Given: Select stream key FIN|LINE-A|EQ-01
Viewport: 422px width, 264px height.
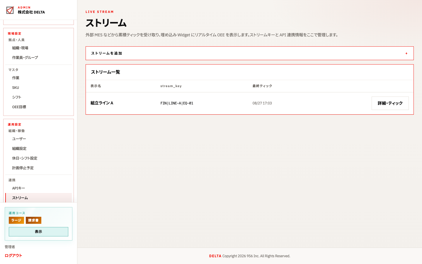Looking at the screenshot, I should point(177,103).
